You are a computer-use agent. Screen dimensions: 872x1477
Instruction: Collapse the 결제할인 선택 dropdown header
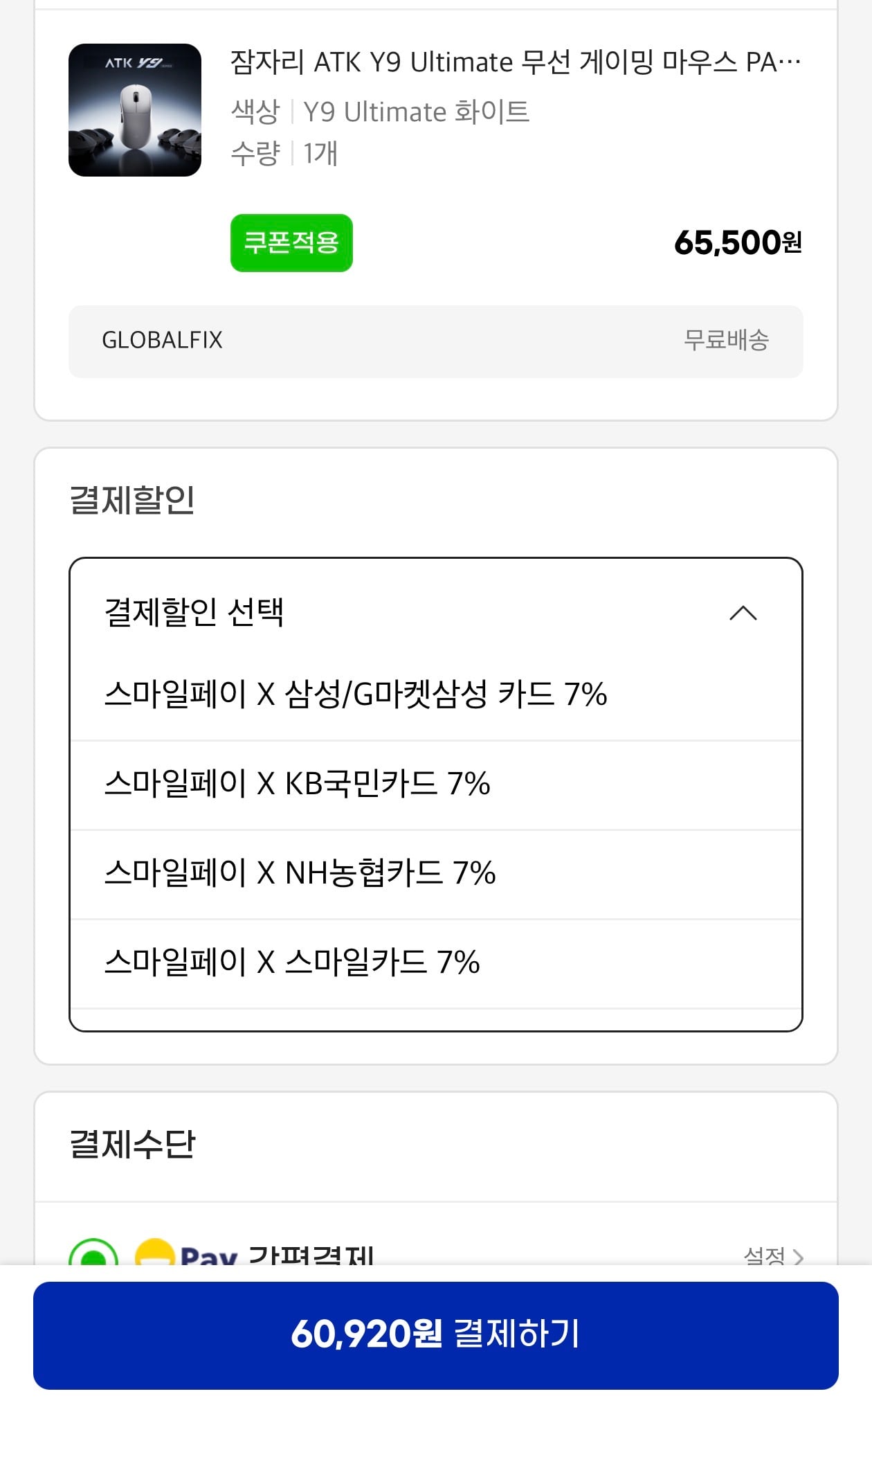194,612
